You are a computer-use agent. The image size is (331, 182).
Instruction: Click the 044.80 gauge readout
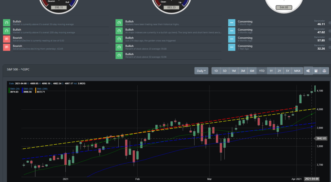point(284,7)
